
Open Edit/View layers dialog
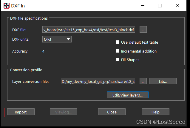127,95
